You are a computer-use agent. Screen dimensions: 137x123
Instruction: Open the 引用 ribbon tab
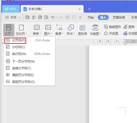[x=134, y=17]
